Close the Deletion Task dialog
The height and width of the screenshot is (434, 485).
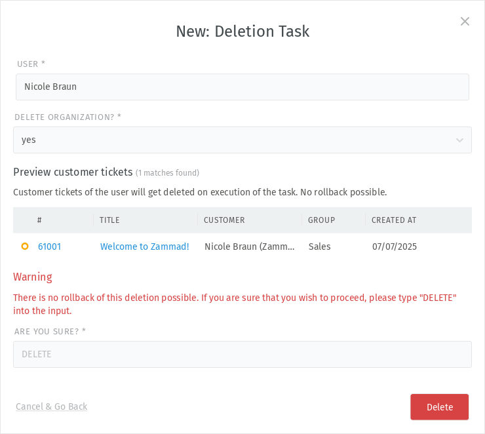click(465, 22)
